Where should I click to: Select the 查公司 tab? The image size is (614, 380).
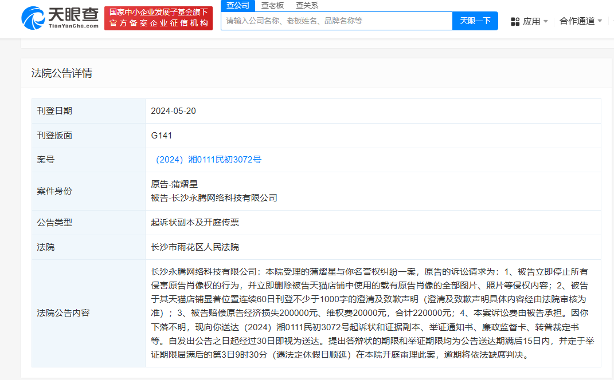237,5
